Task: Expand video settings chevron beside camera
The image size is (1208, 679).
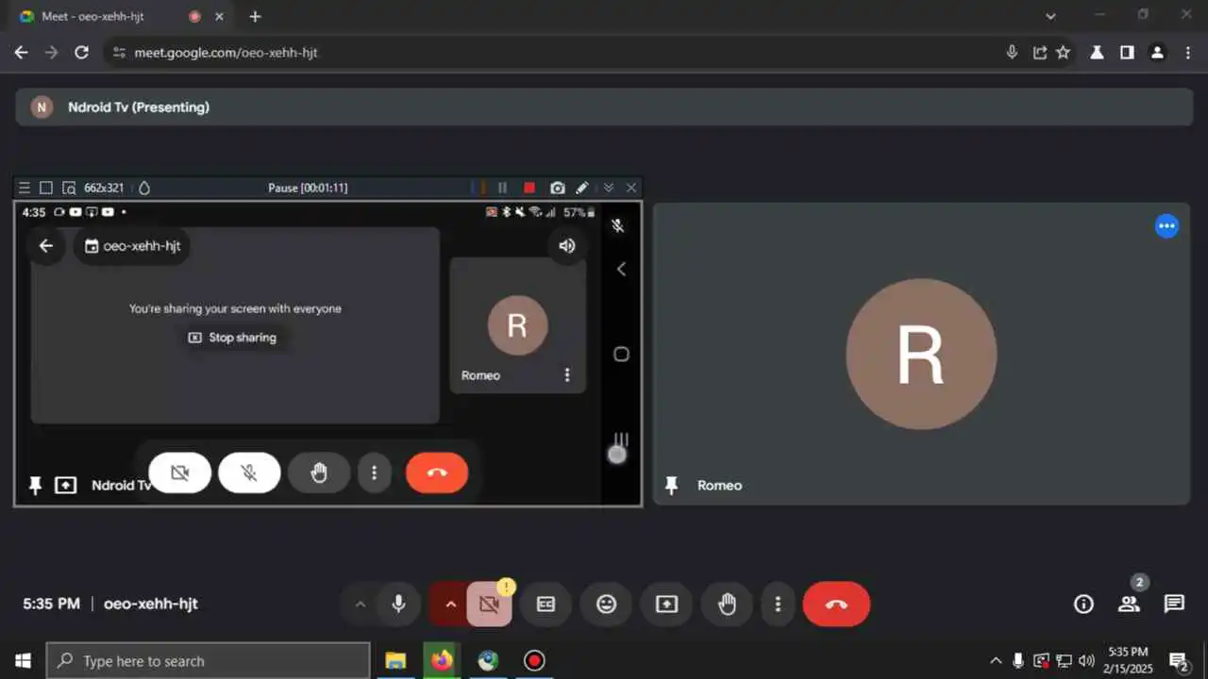Action: click(450, 604)
